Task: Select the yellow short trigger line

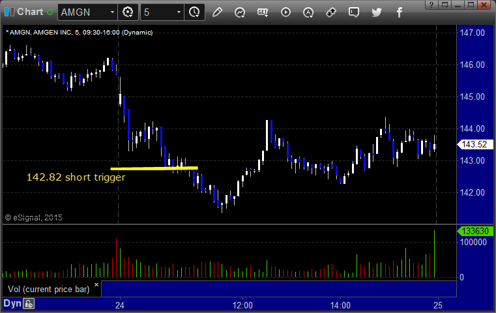Action: [154, 168]
